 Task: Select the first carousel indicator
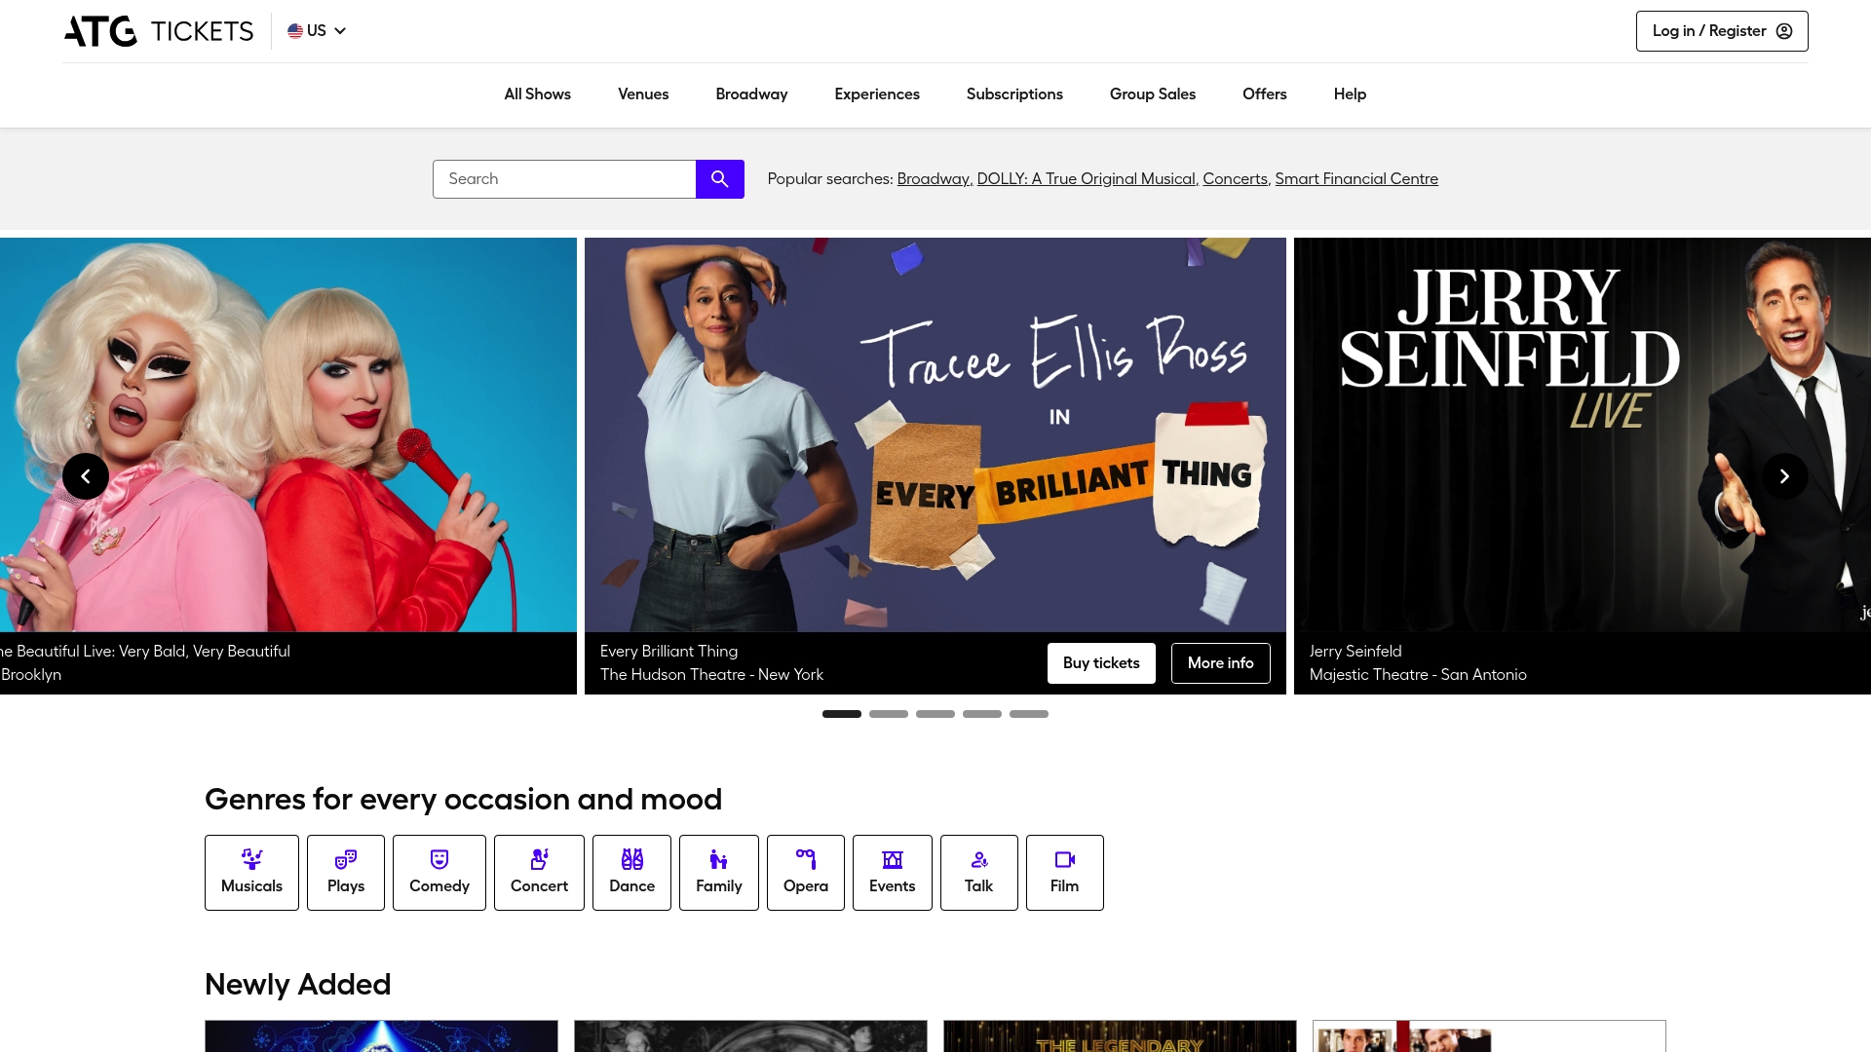(842, 714)
